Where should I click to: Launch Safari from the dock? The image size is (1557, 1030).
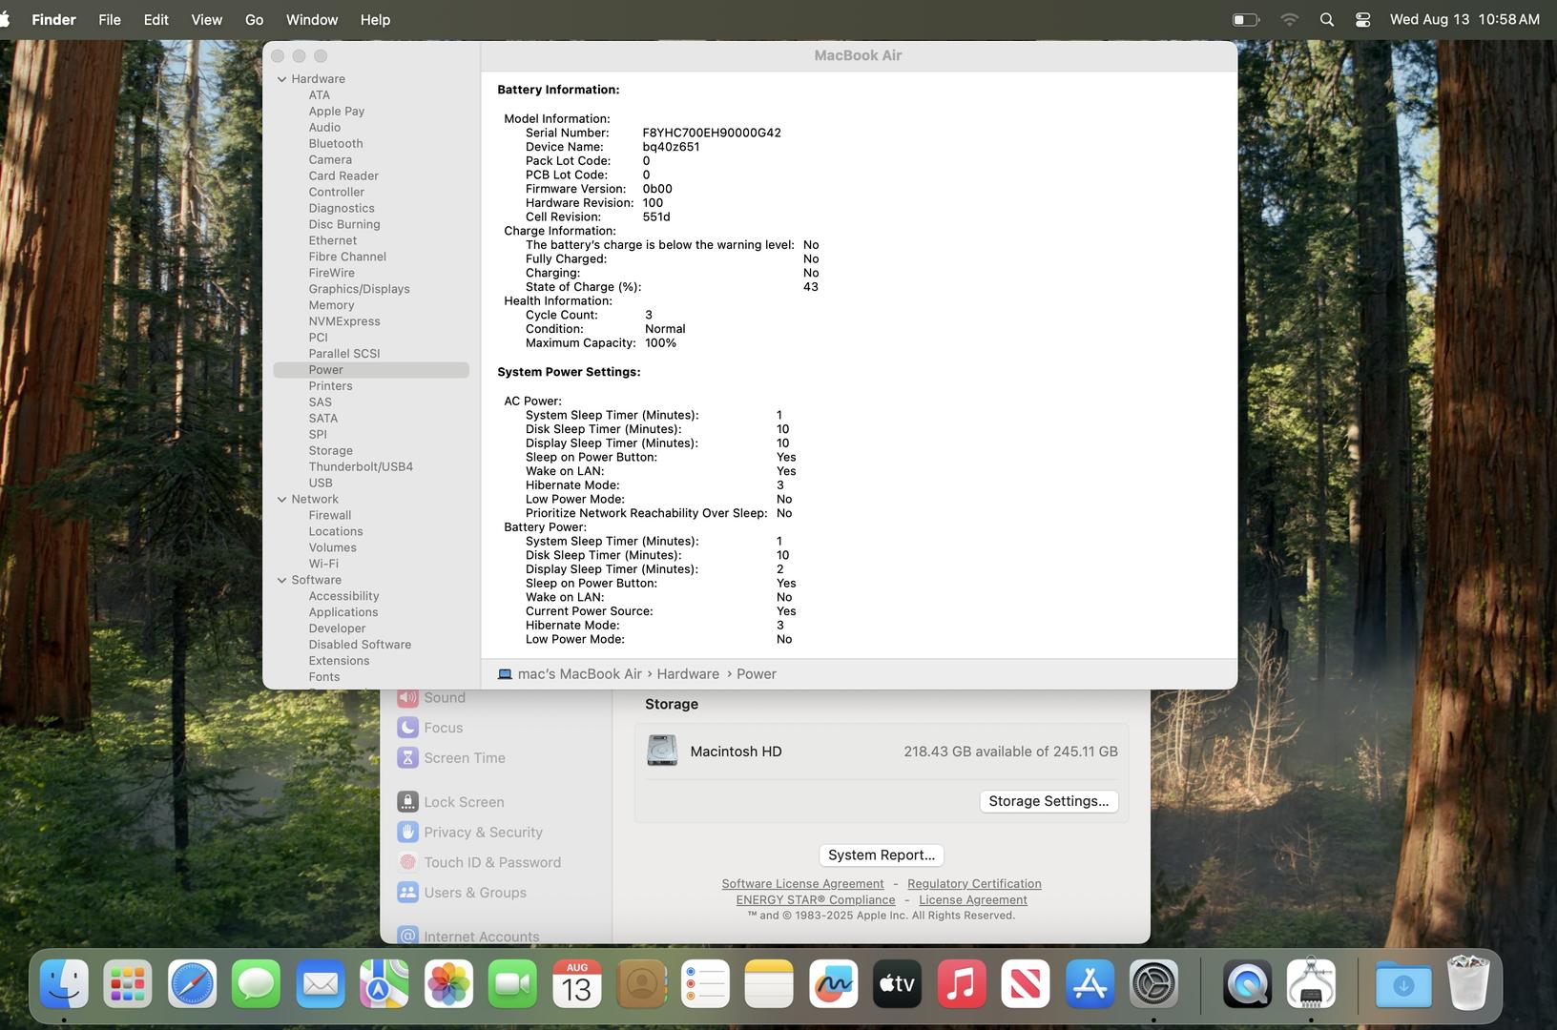192,983
